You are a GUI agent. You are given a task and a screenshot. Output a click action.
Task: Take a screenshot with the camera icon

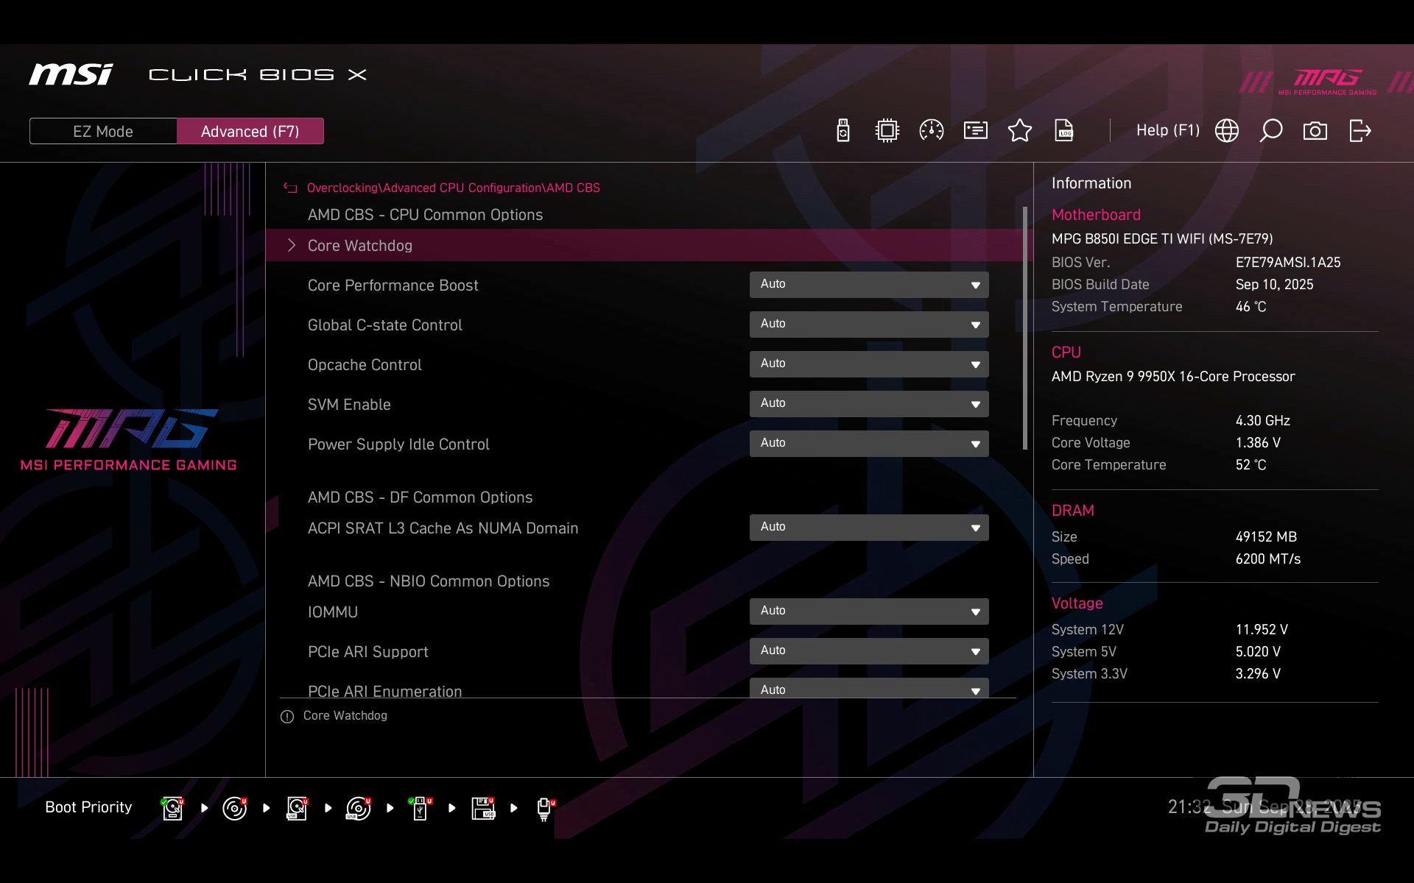(1315, 131)
